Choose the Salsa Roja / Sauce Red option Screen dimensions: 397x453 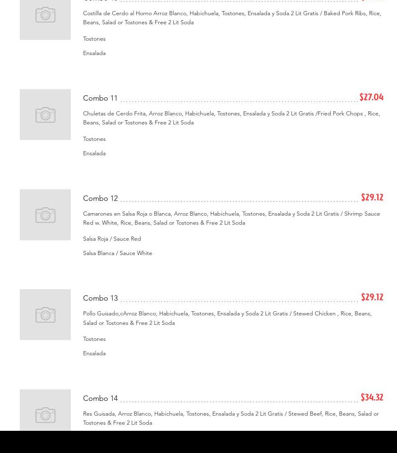[112, 239]
